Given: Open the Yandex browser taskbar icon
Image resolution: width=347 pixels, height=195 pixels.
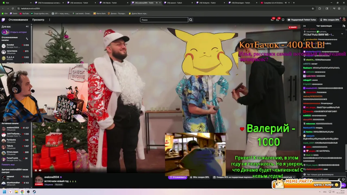Looking at the screenshot, I should 10,192.
